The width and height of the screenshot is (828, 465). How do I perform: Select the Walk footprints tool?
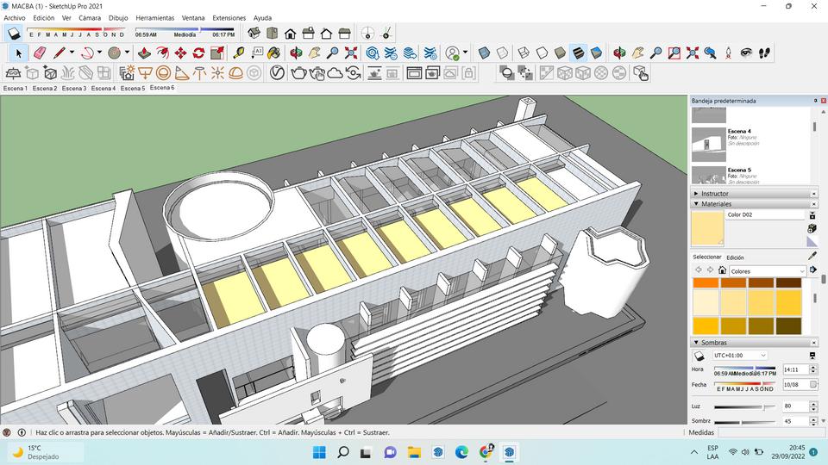point(764,53)
